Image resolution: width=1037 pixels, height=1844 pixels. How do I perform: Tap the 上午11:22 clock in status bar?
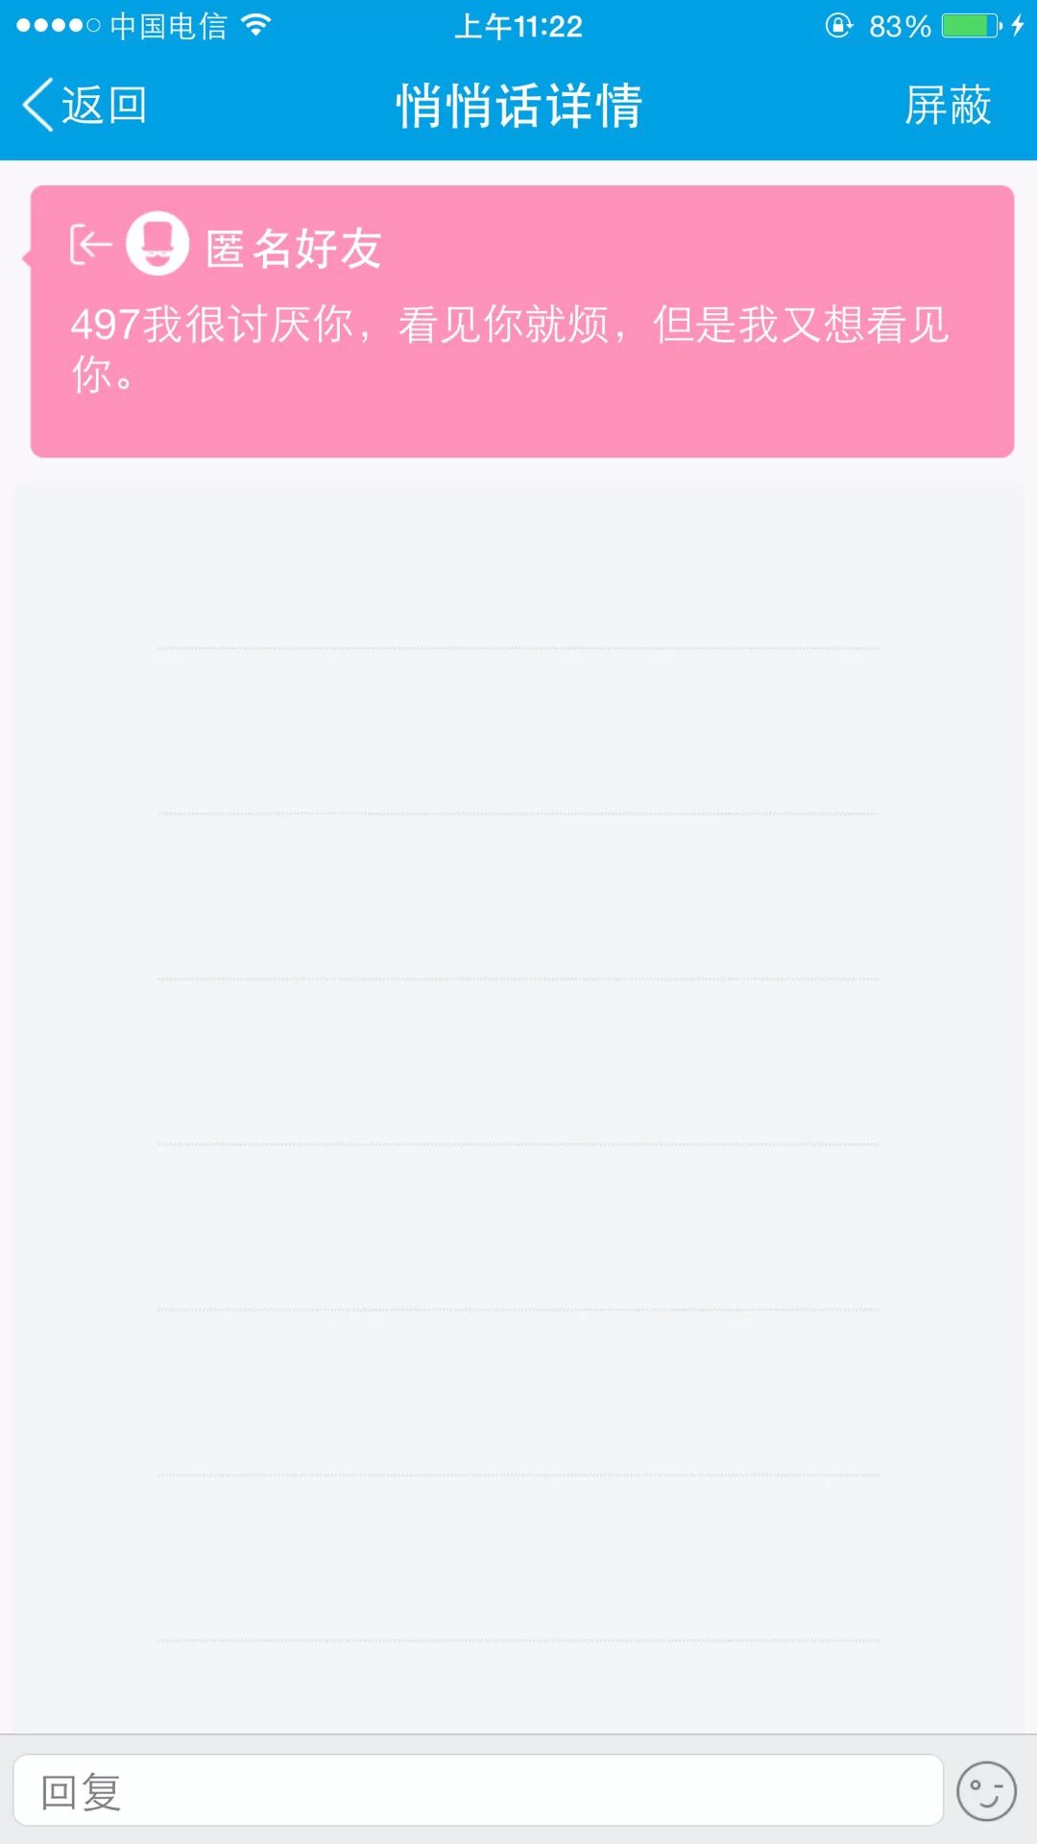pyautogui.click(x=518, y=26)
